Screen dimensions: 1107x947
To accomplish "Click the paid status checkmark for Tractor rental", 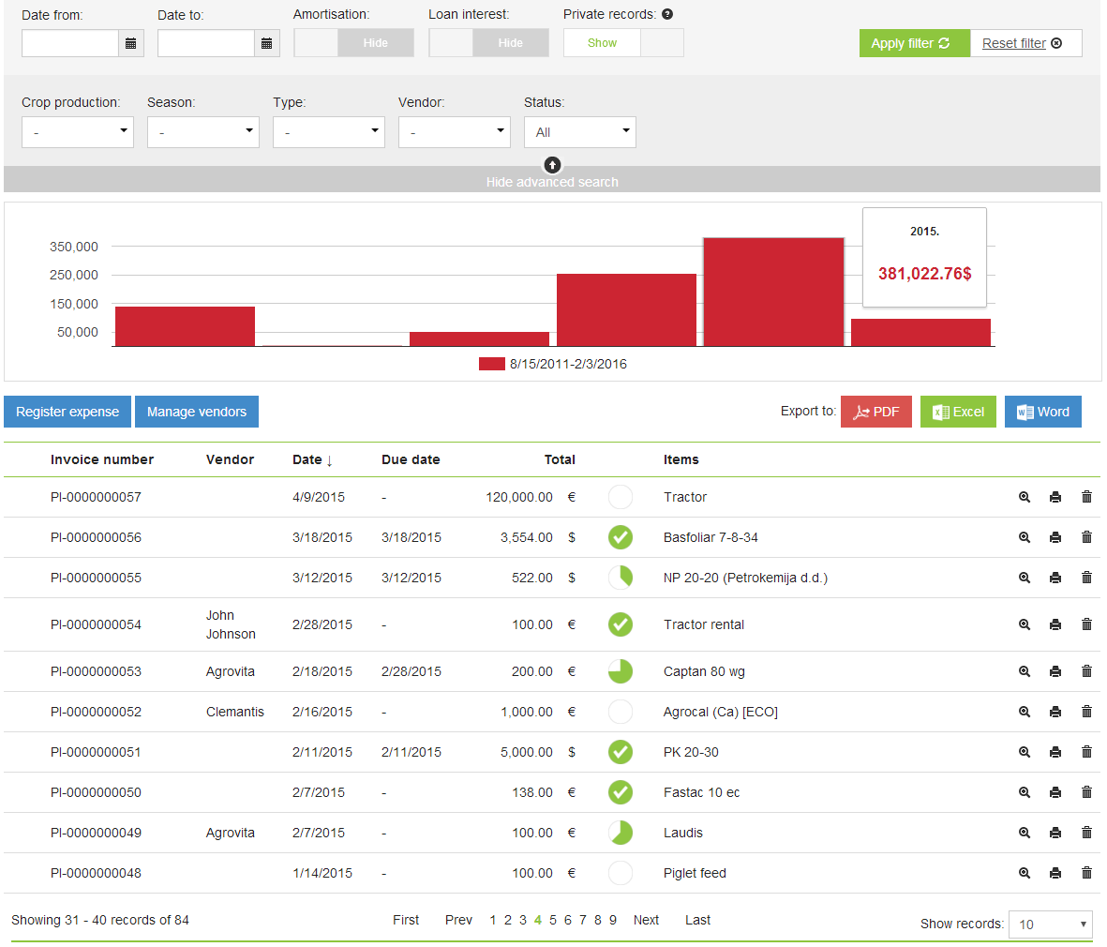I will pyautogui.click(x=620, y=624).
